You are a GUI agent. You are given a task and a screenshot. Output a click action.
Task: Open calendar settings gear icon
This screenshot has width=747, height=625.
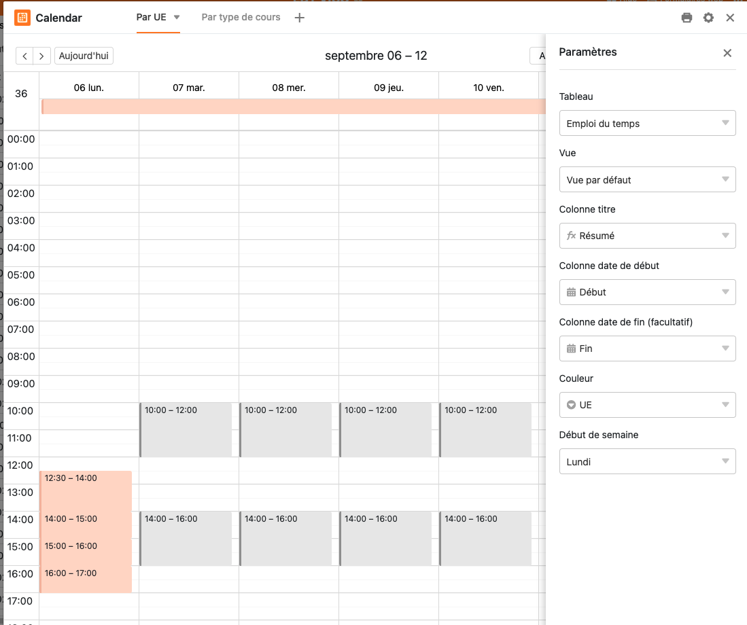pos(708,18)
